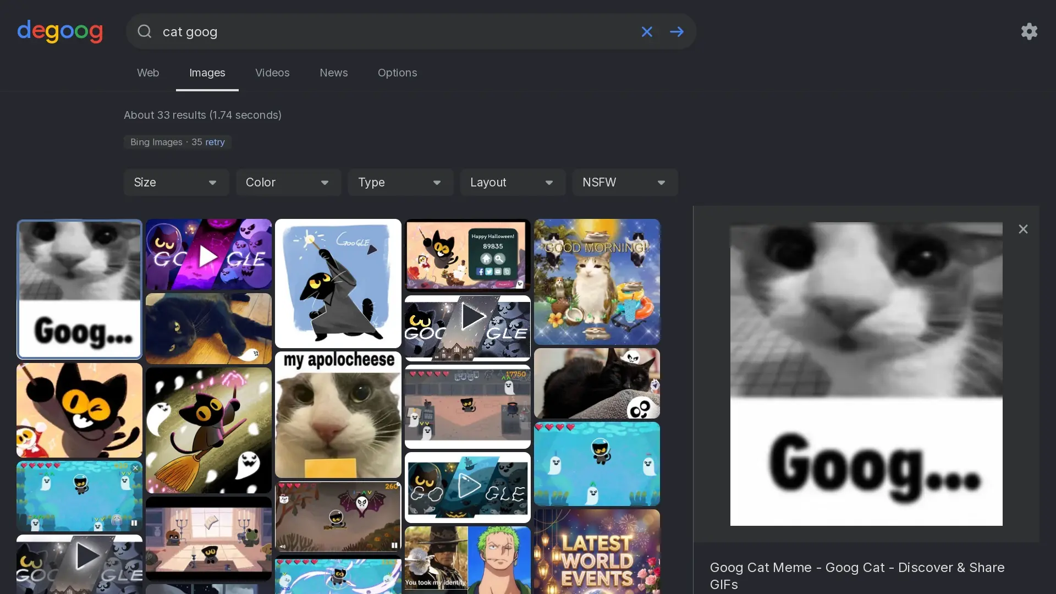
Task: Select the Goog... cat meme thumbnail
Action: pos(79,289)
